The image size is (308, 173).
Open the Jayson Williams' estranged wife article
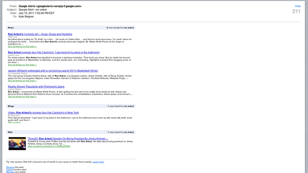point(53,71)
